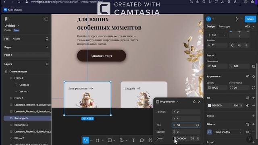
Task: Flip horizontal icon in Rotation row
Action: (239, 45)
